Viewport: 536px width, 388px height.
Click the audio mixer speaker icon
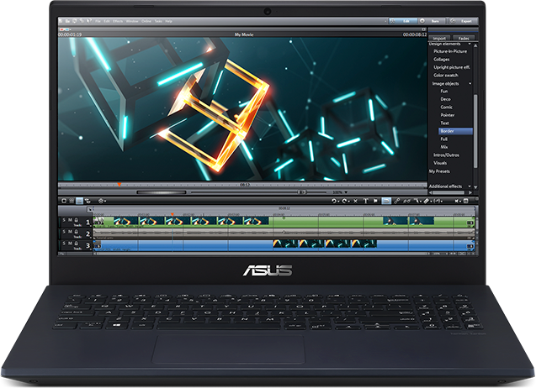tap(457, 201)
